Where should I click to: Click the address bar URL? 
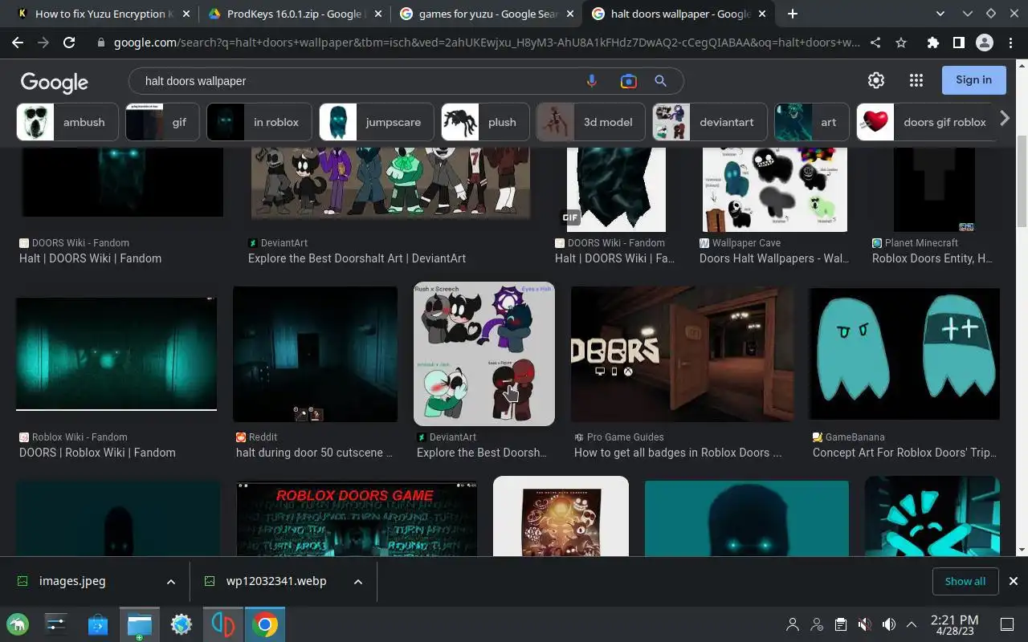pos(487,43)
